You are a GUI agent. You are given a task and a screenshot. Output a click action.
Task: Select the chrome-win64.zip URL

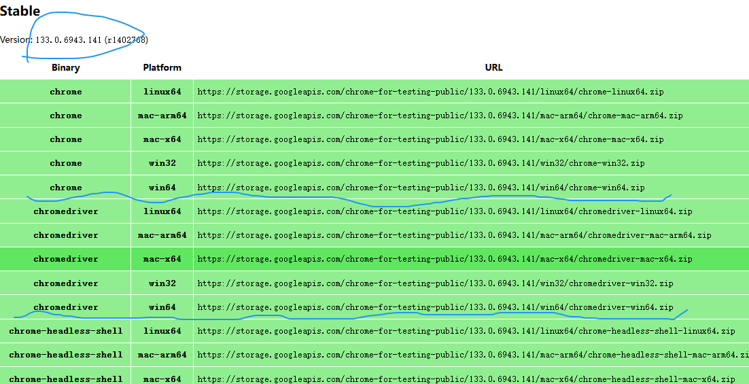tap(421, 187)
